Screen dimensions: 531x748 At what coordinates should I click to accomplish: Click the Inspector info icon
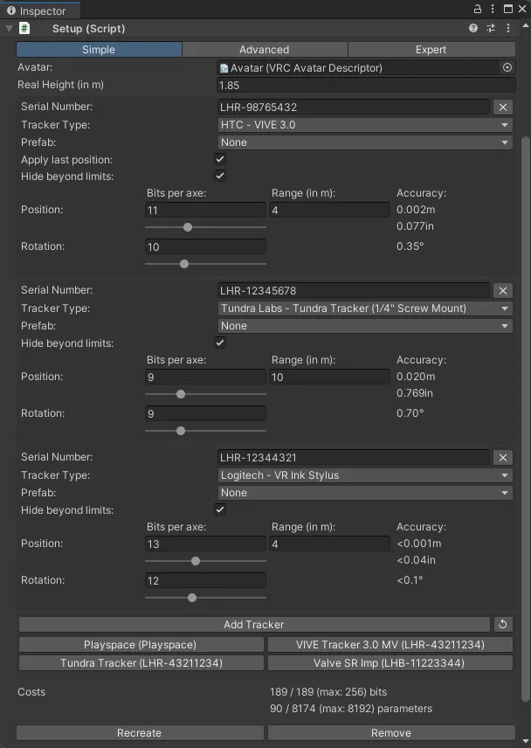(11, 10)
